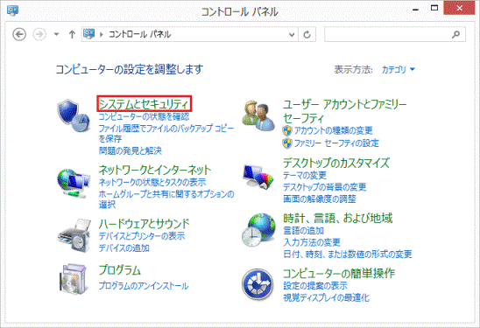This screenshot has width=480, height=328.
Task: Click the Ease of Access icon
Action: point(258,284)
